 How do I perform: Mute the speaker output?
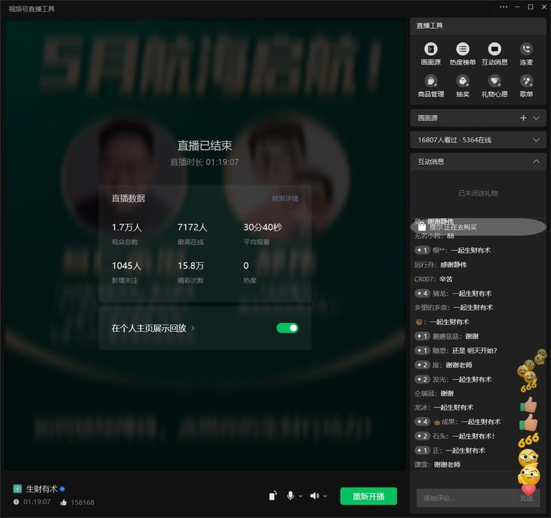[313, 495]
